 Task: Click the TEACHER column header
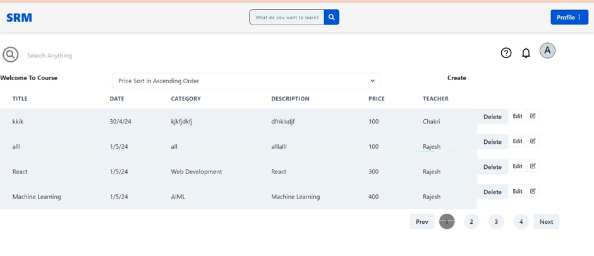pyautogui.click(x=435, y=99)
